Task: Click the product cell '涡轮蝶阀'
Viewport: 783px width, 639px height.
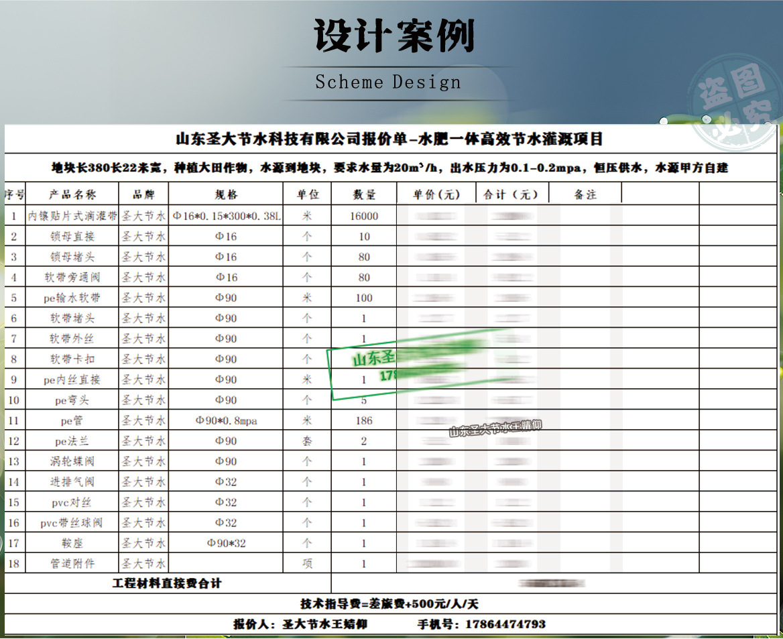Action: pyautogui.click(x=72, y=461)
